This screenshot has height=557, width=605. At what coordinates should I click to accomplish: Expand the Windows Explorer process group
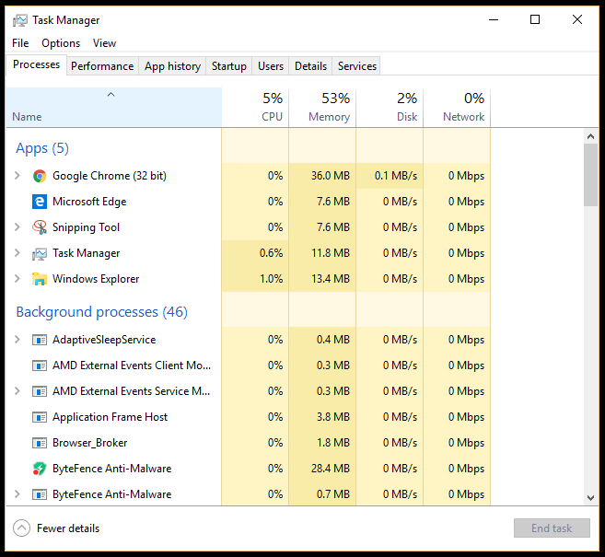17,278
